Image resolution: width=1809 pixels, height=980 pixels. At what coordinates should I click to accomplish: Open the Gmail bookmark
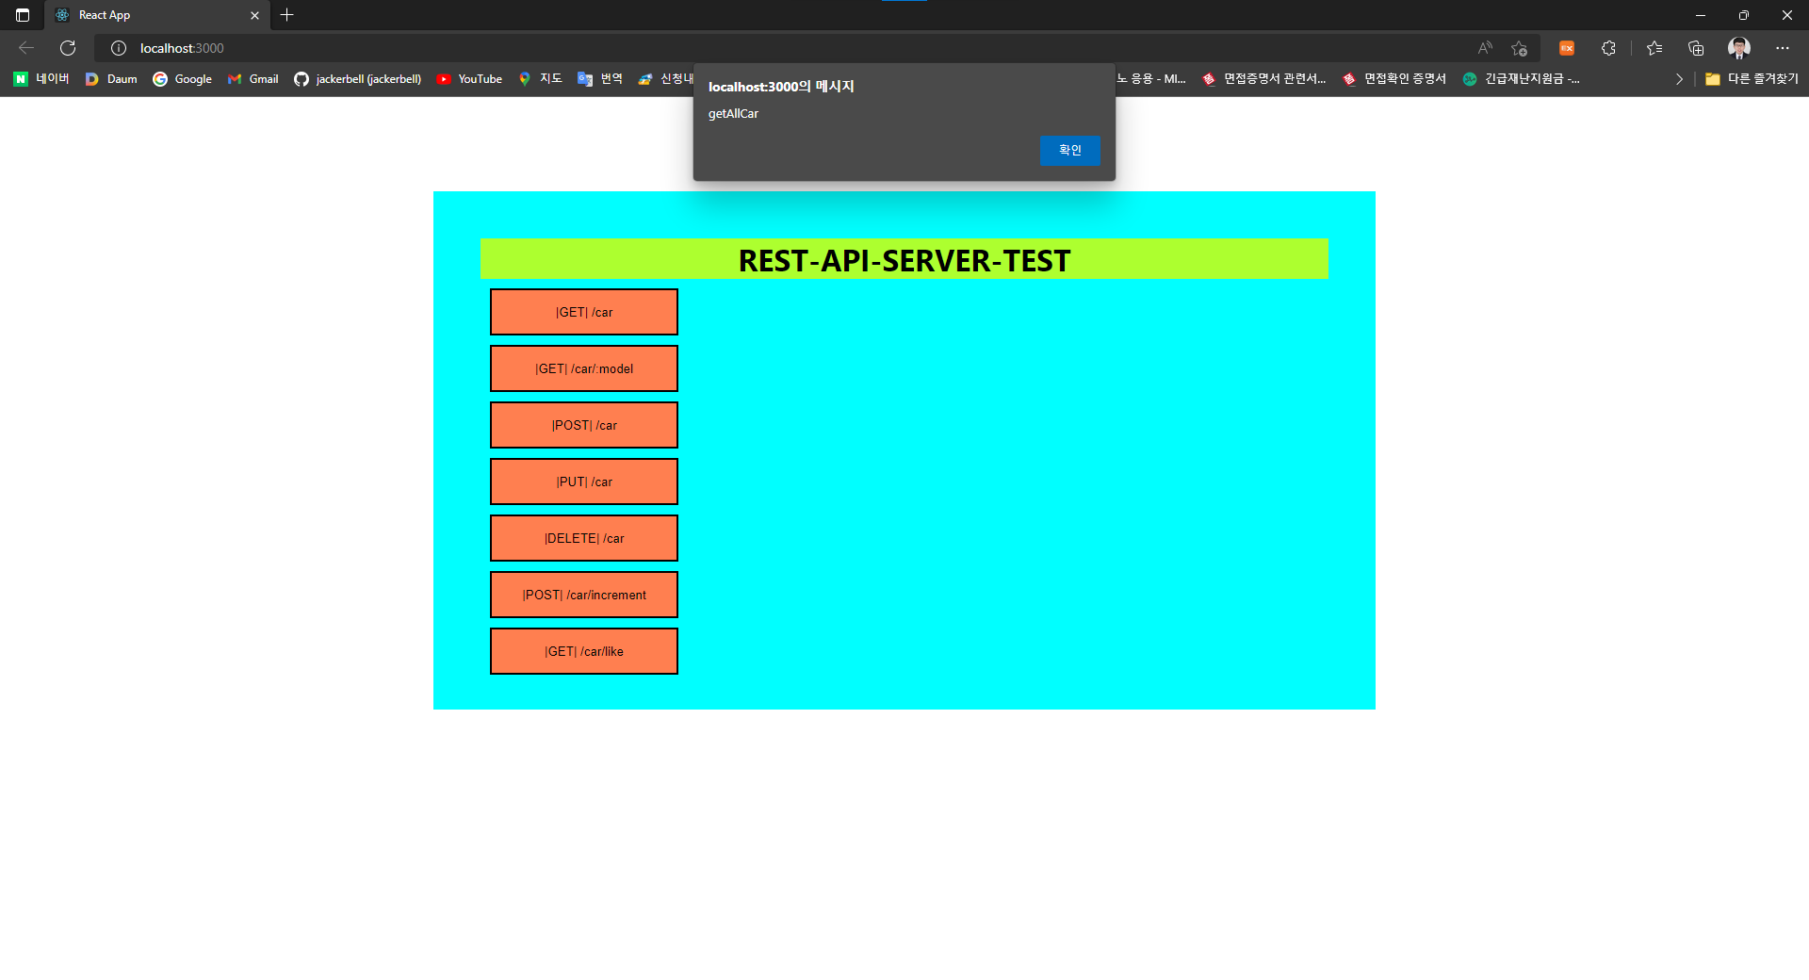(253, 79)
